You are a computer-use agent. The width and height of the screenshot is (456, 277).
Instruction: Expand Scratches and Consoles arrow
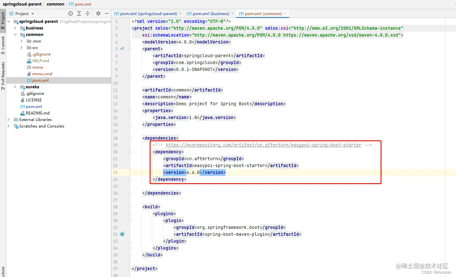tap(9, 126)
